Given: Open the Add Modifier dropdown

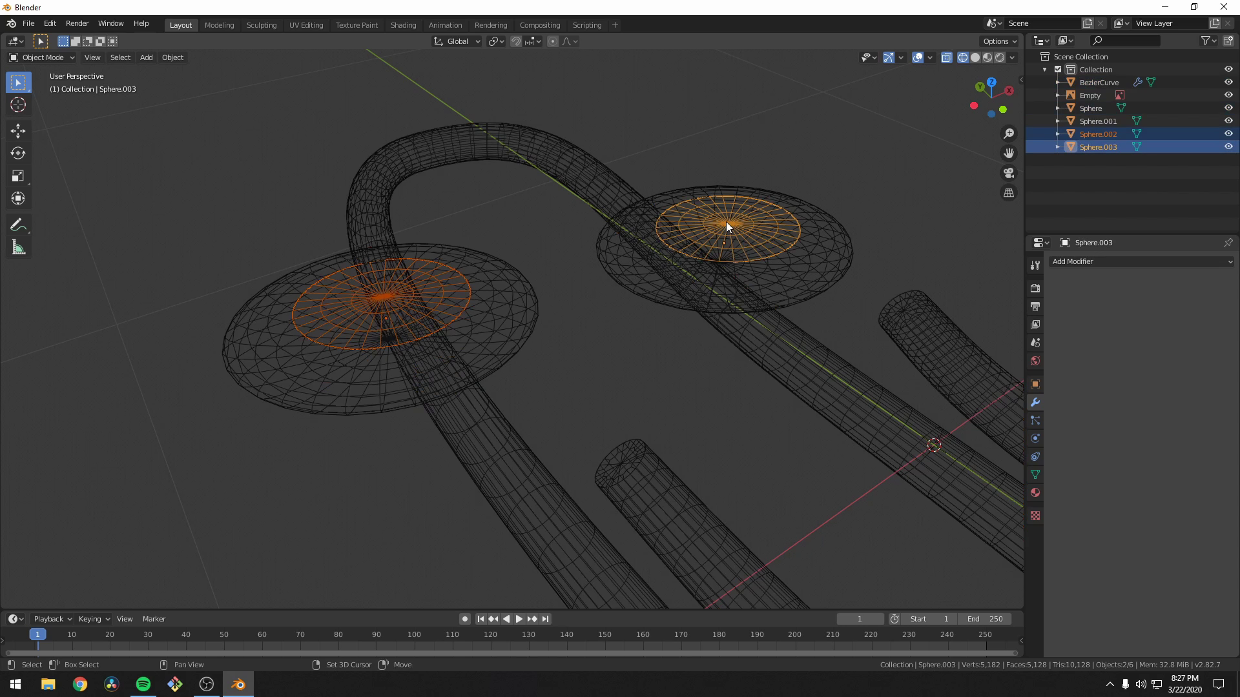Looking at the screenshot, I should 1142,261.
